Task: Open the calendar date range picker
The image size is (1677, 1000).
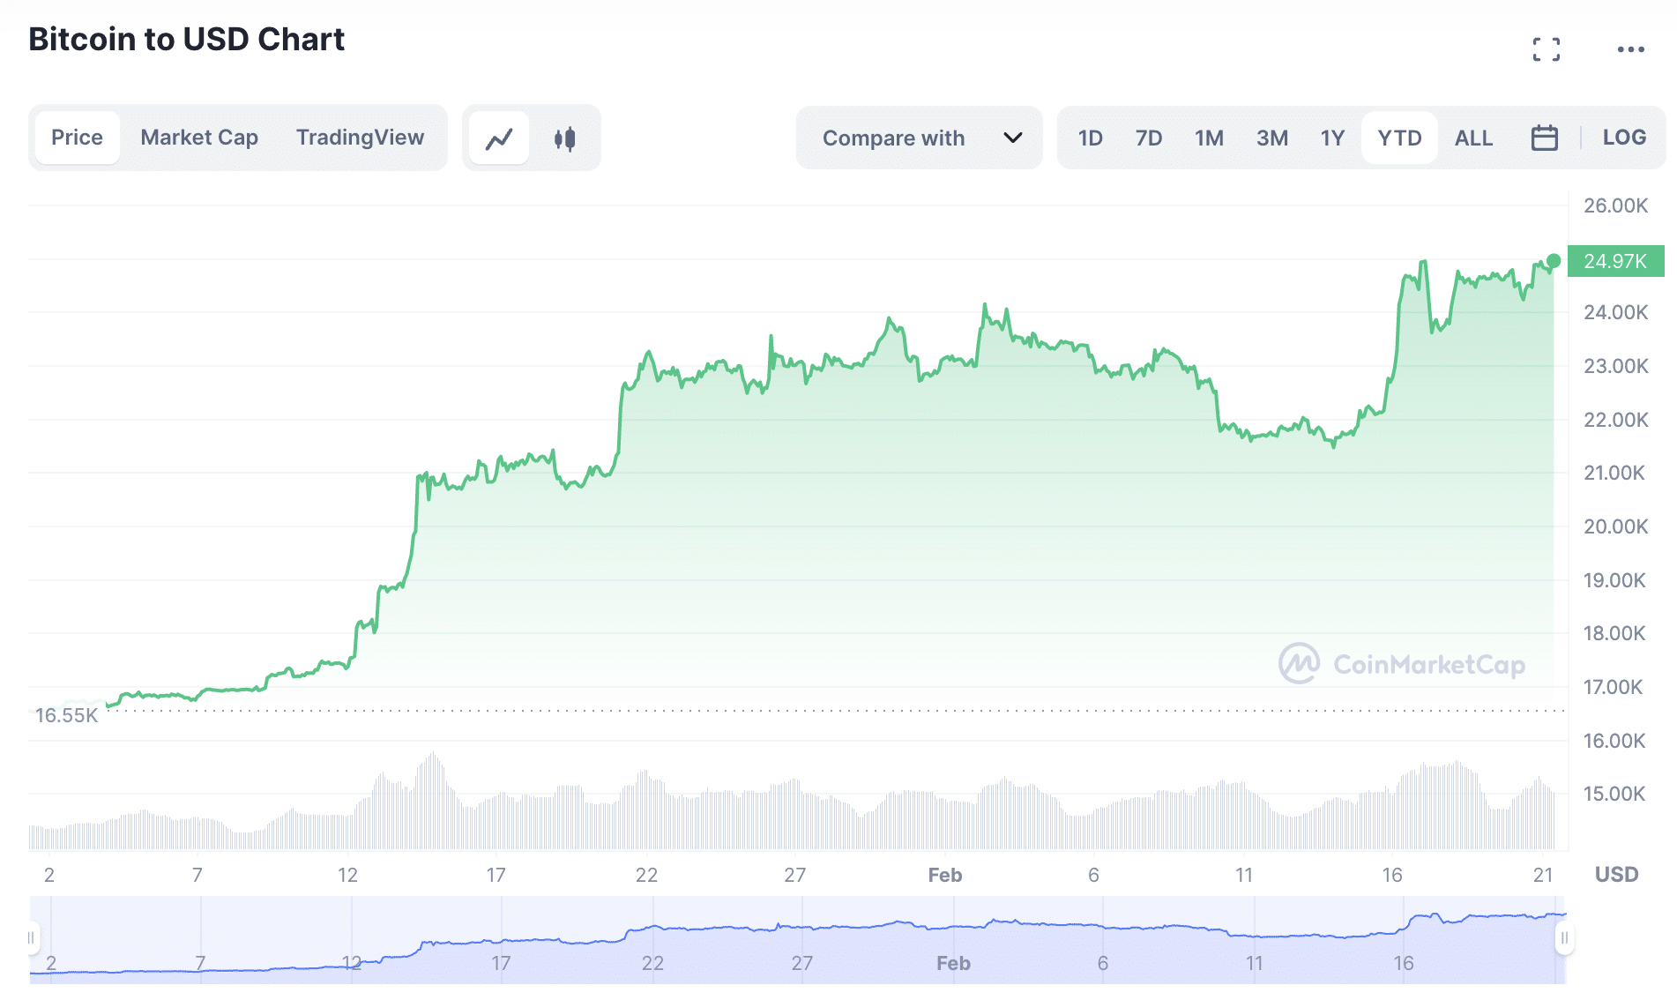Action: click(x=1544, y=138)
